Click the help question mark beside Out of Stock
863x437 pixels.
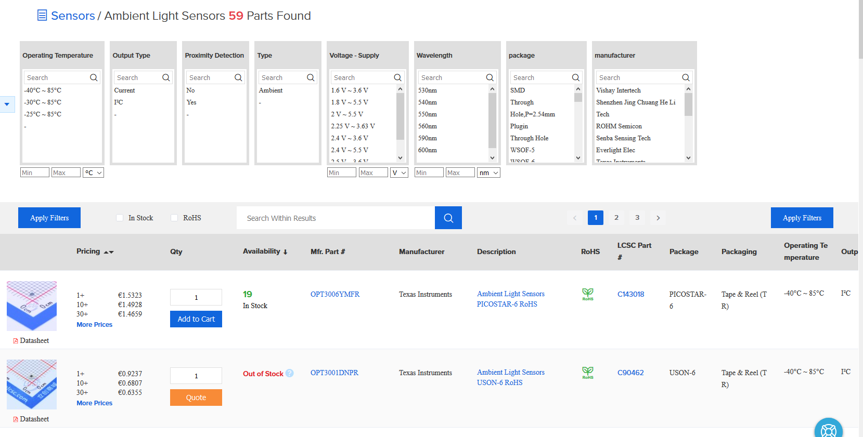[x=290, y=373]
